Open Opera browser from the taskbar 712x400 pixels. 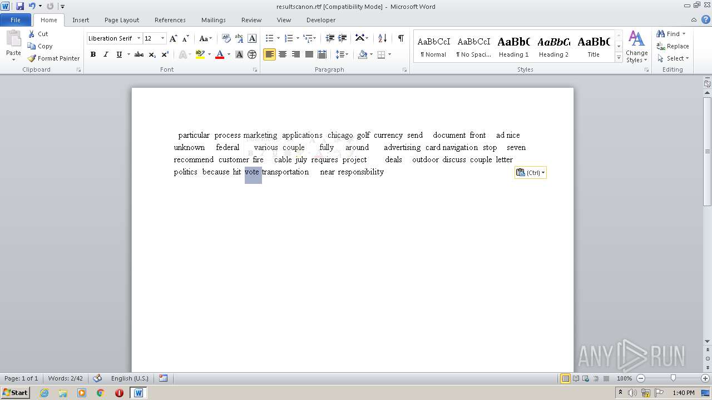(x=119, y=393)
